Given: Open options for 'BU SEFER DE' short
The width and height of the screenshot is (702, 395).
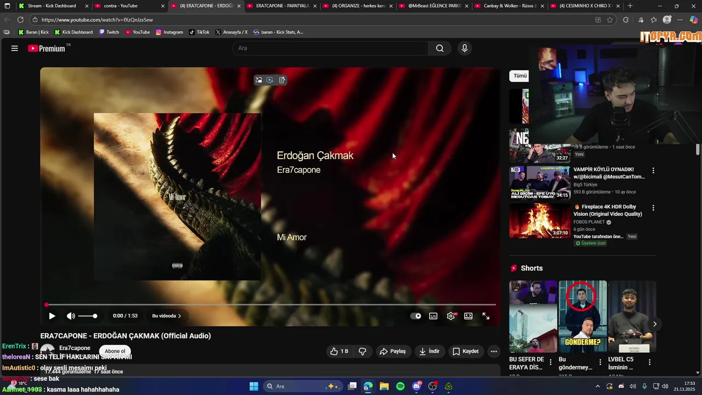Looking at the screenshot, I should pyautogui.click(x=551, y=362).
